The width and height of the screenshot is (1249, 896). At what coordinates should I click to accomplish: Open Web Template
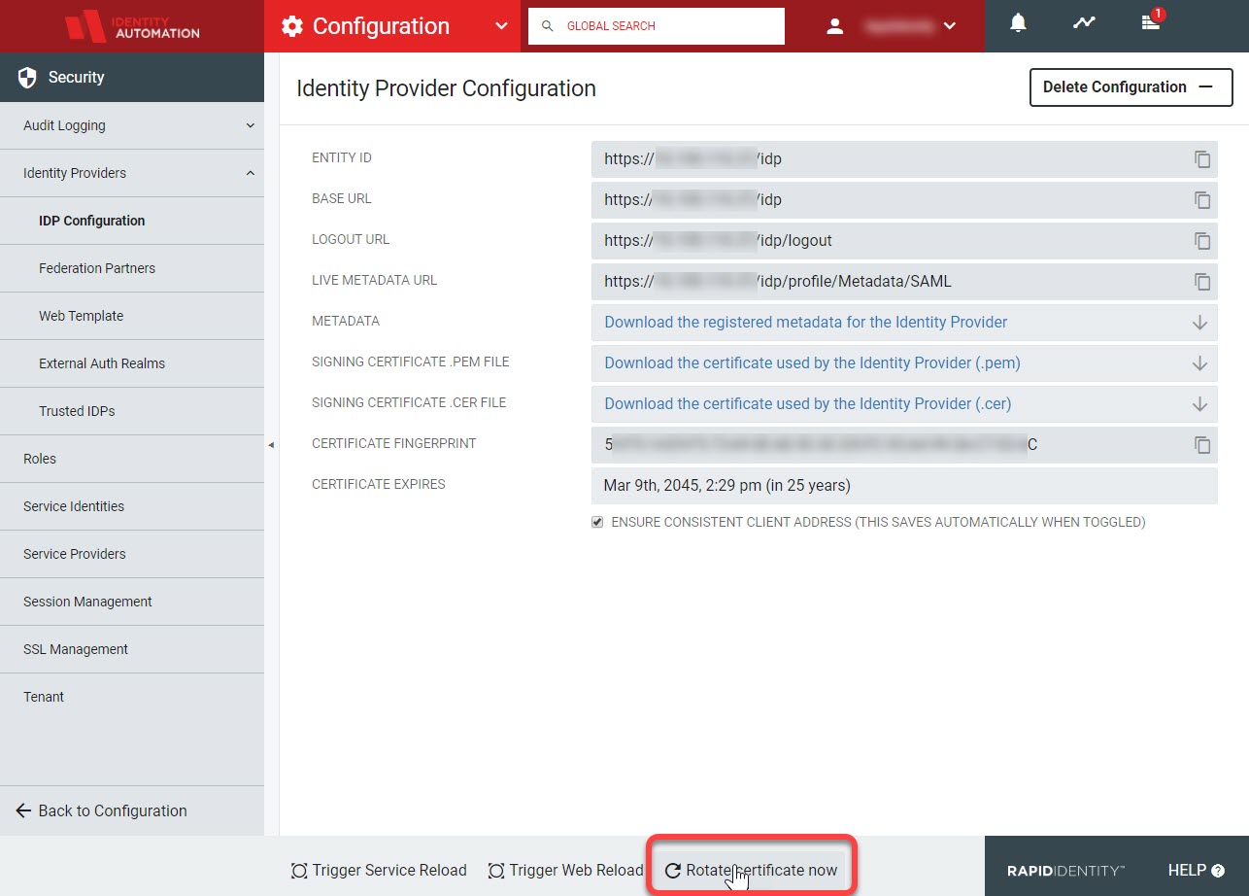click(x=132, y=316)
